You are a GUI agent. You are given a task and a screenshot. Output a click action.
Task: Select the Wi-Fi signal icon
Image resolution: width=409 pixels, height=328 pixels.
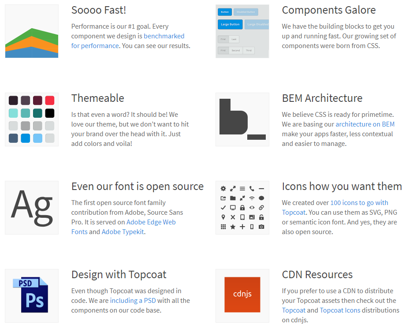pos(252,198)
